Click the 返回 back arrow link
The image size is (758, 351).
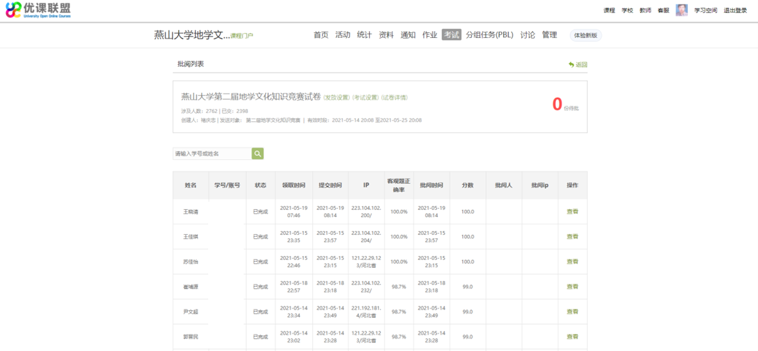(577, 64)
